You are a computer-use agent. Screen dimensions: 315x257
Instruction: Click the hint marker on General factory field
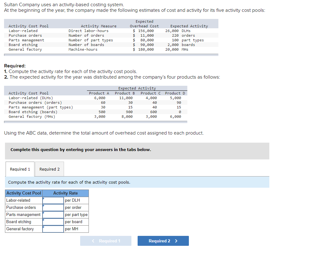[43, 227]
